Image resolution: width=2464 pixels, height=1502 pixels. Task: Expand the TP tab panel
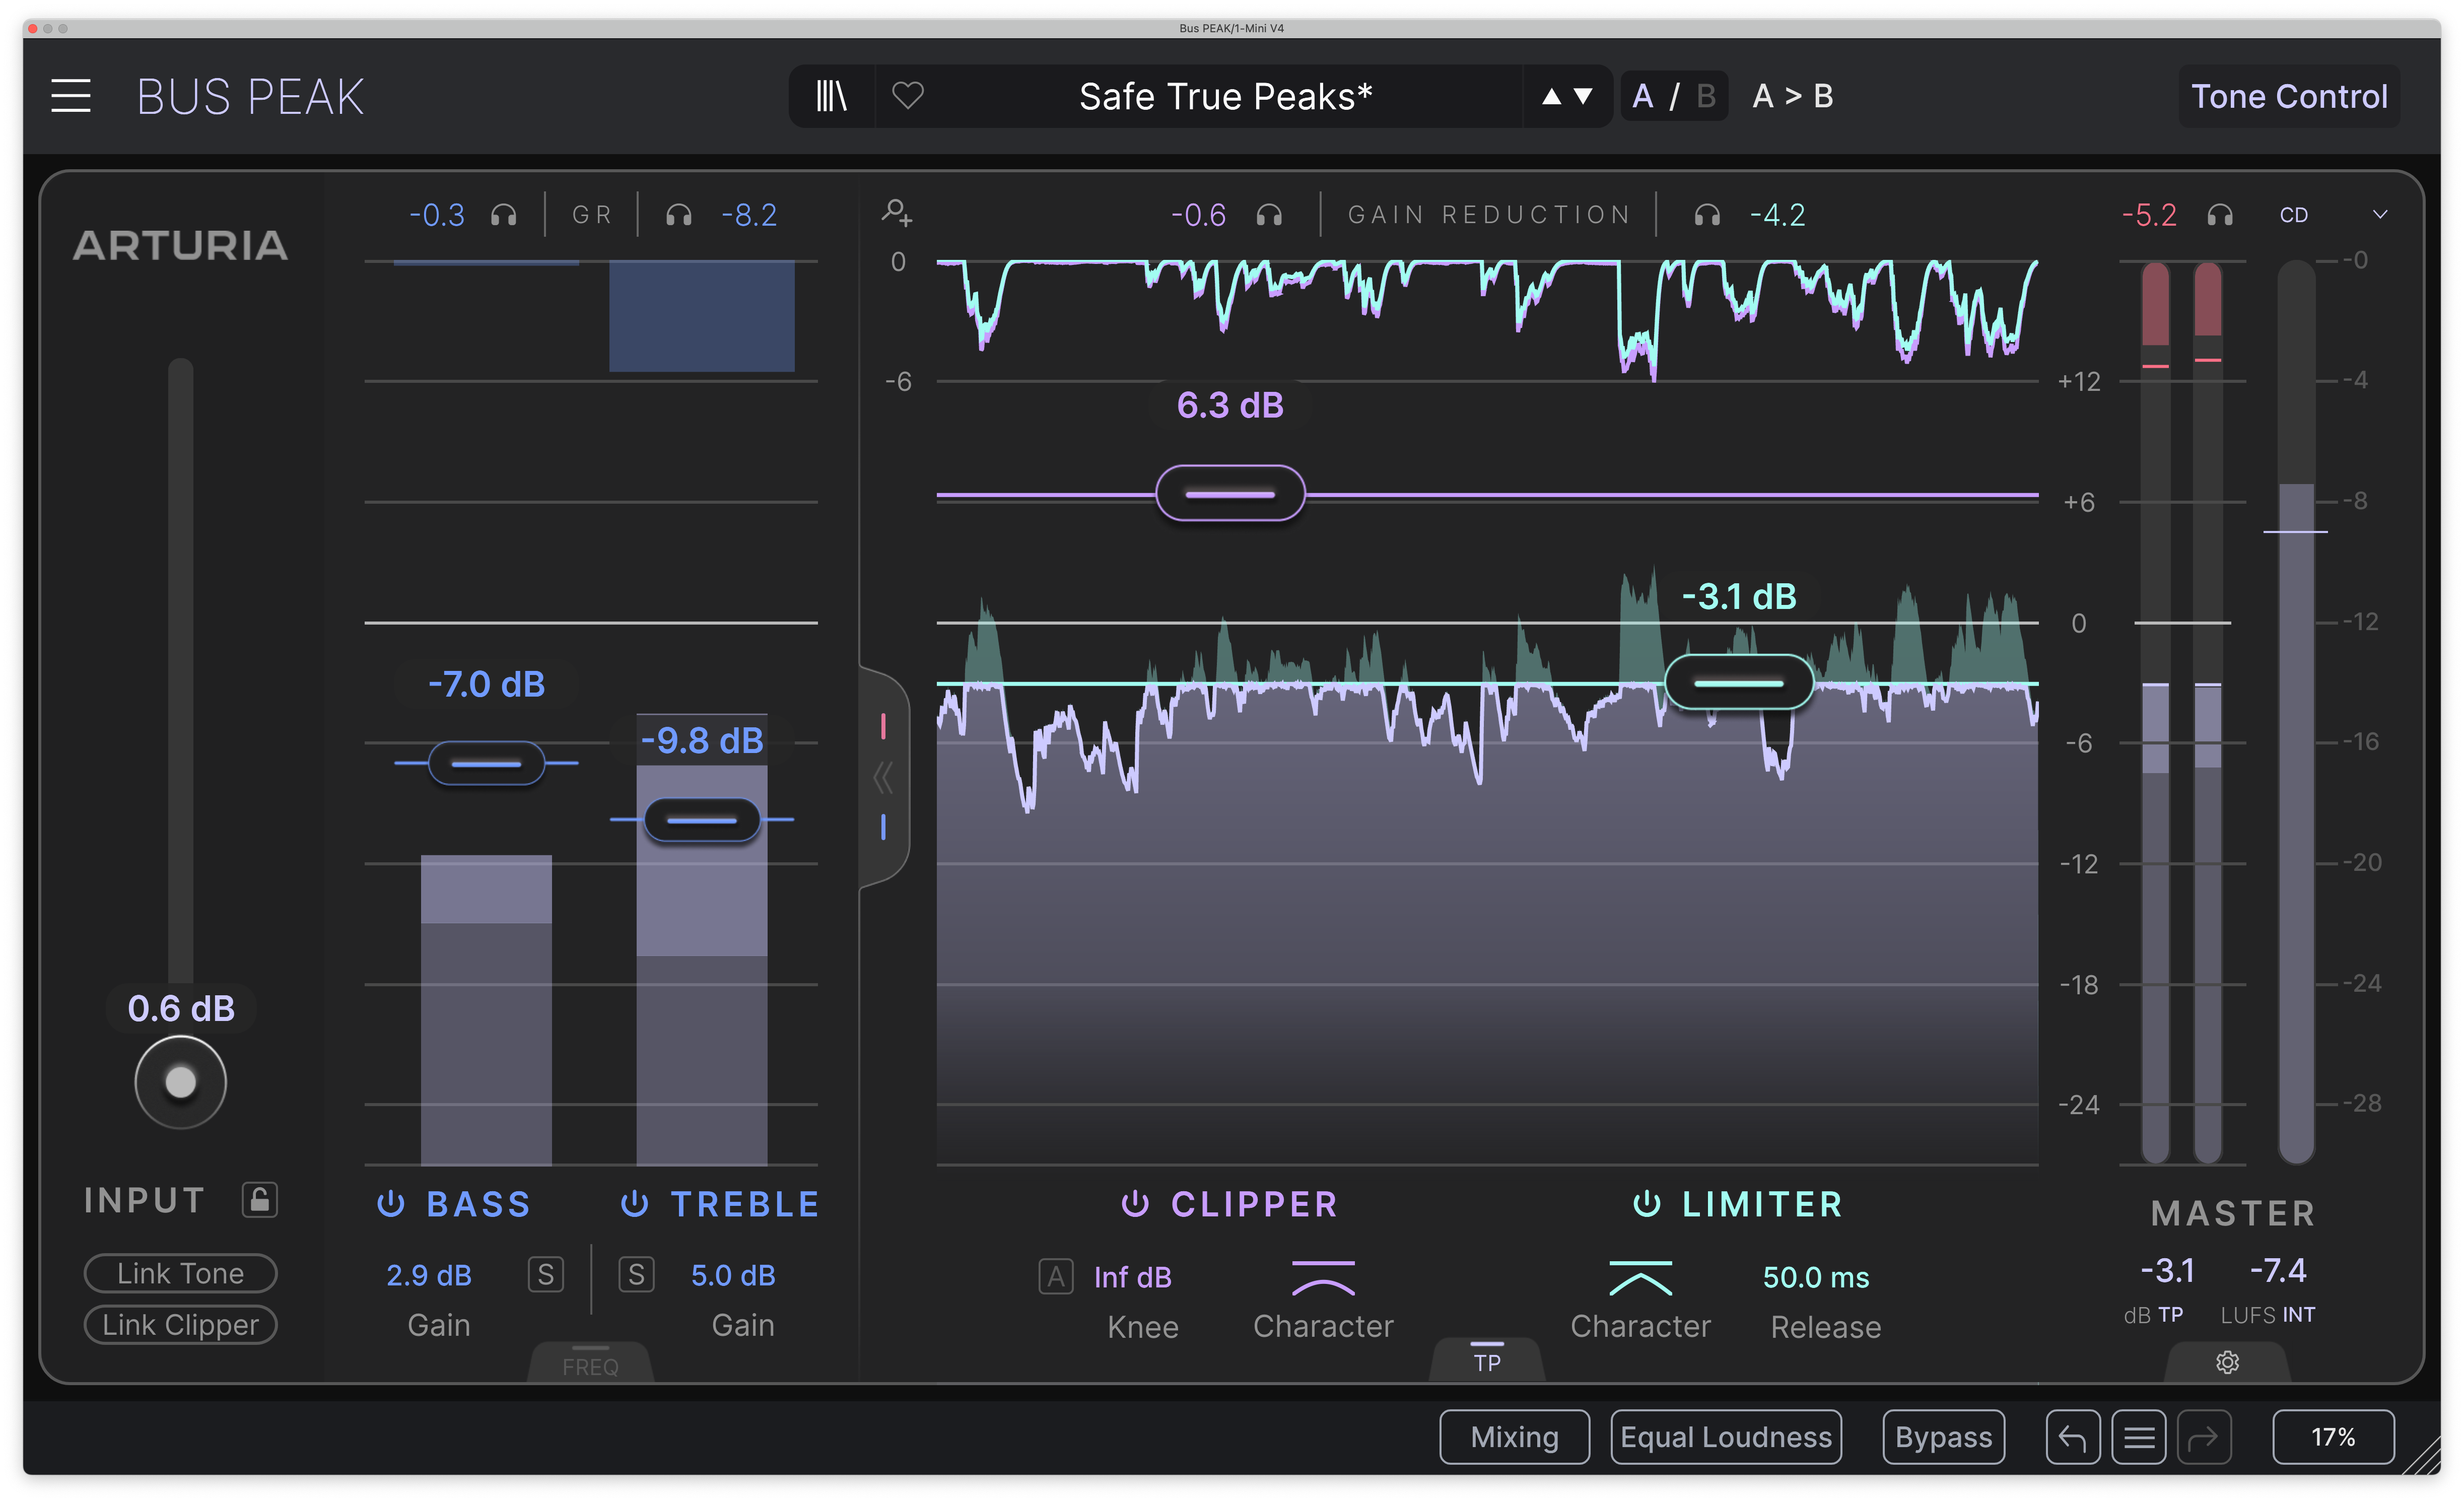click(x=1487, y=1360)
